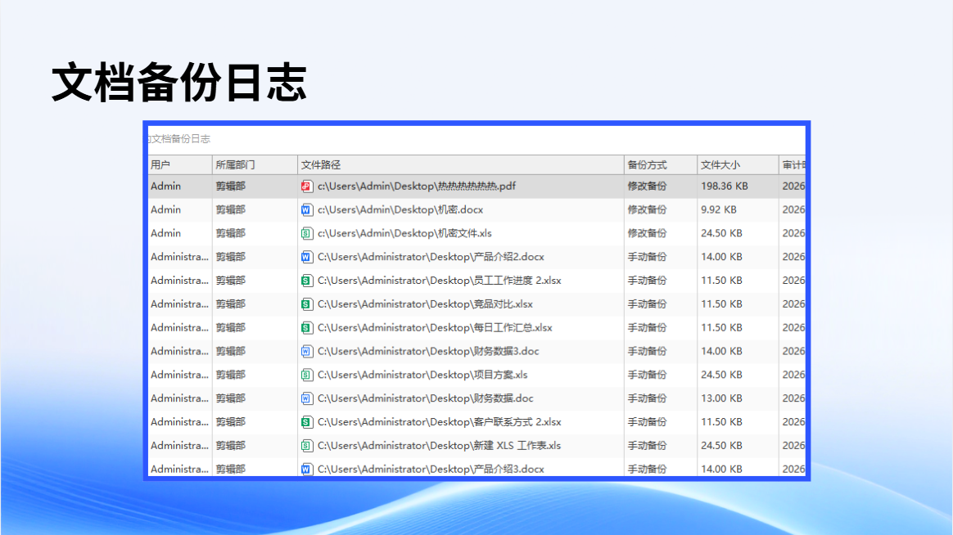Sort by the 文件路径 column header
The height and width of the screenshot is (535, 953).
pyautogui.click(x=461, y=164)
